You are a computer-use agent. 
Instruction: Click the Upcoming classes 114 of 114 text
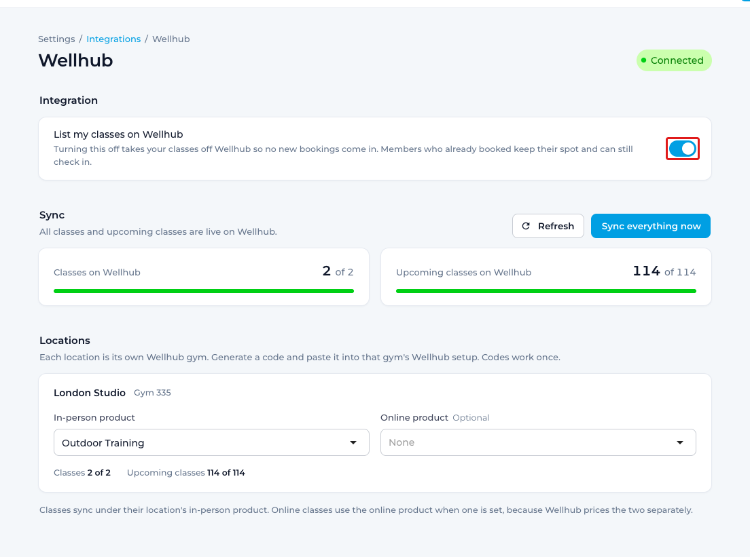[x=186, y=472]
